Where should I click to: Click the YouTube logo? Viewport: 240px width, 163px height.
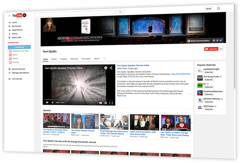coord(19,15)
